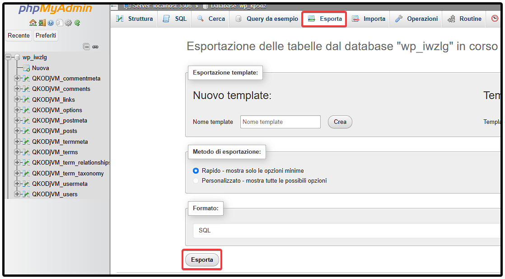Image resolution: width=505 pixels, height=279 pixels.
Task: Open the Formato SQL dropdown
Action: [346, 230]
